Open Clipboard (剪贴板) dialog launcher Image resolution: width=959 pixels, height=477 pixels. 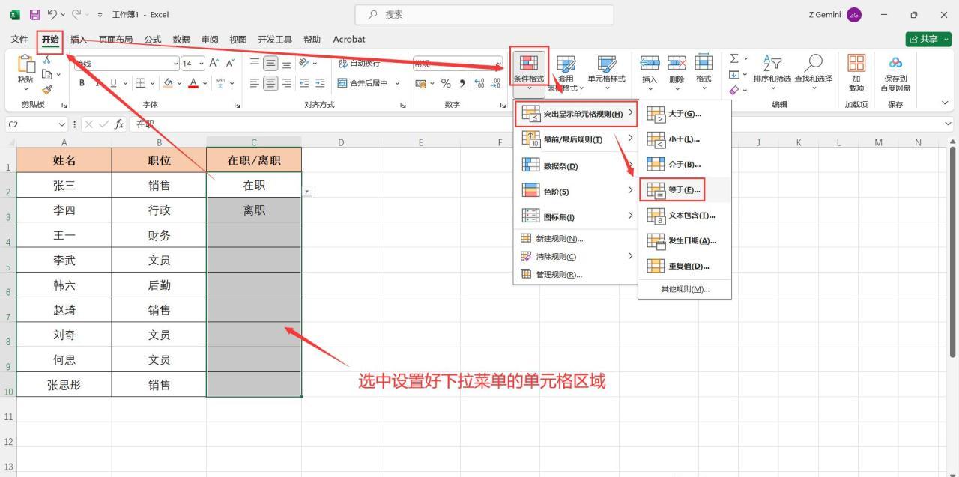pyautogui.click(x=64, y=106)
